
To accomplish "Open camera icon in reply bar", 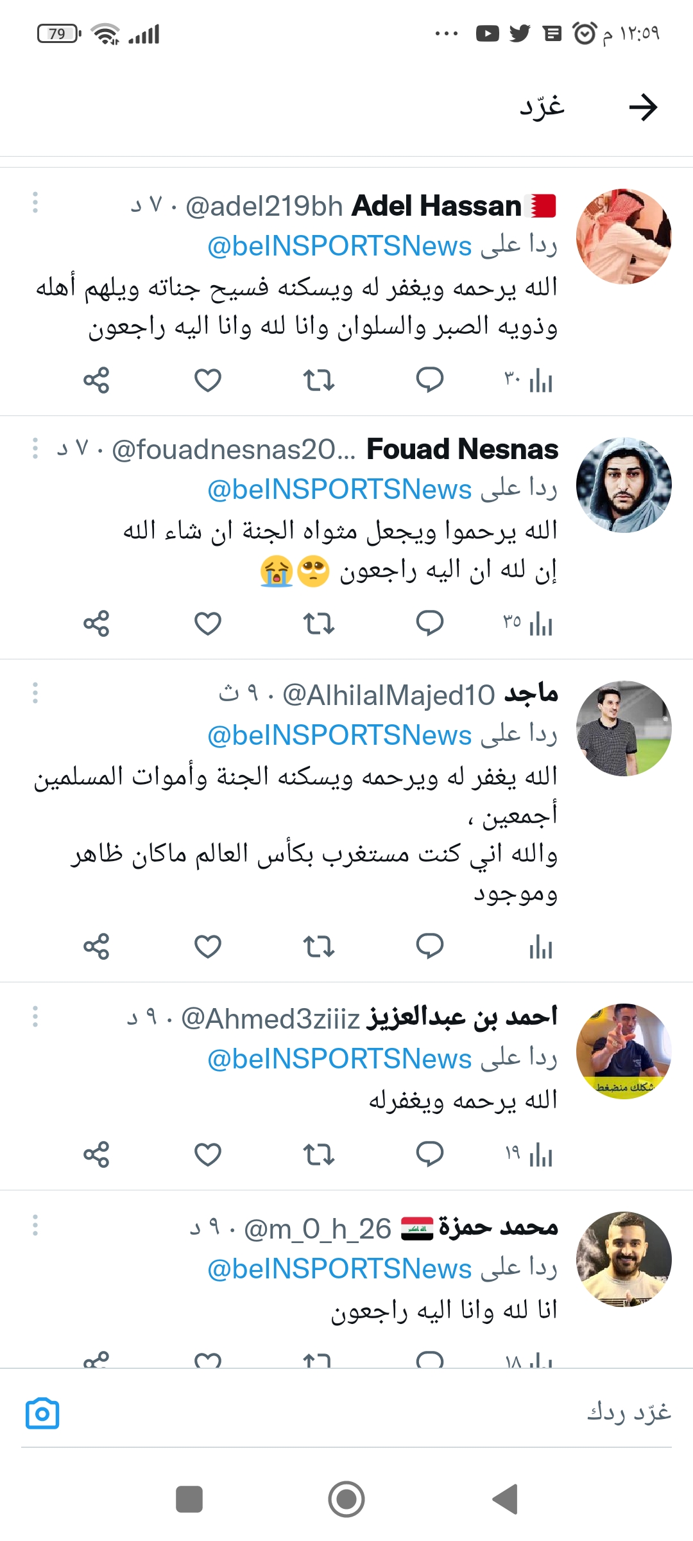I will tap(42, 1414).
